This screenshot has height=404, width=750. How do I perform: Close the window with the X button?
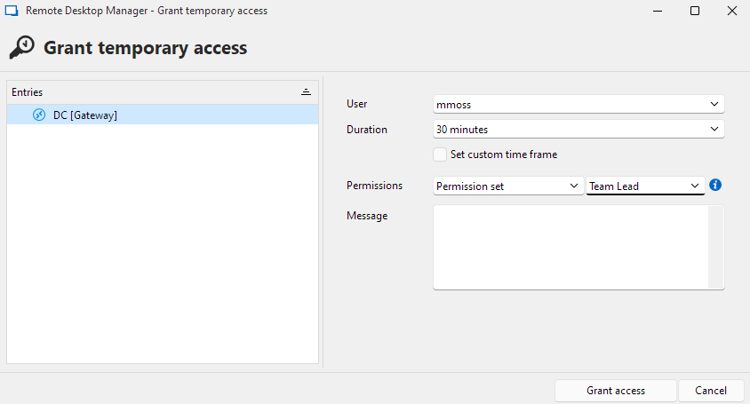(x=730, y=11)
